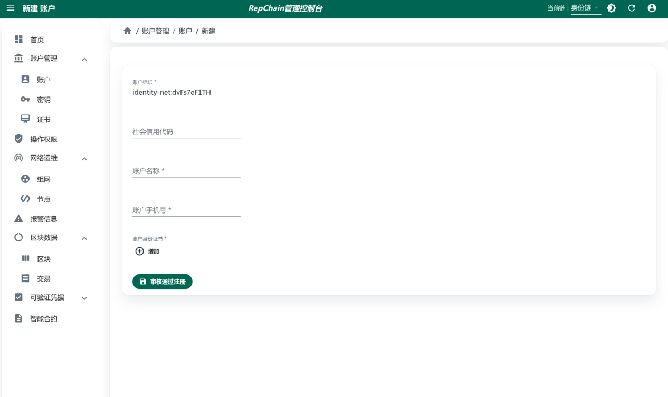The height and width of the screenshot is (397, 668).
Task: Click the 操作权限 shield icon
Action: click(18, 139)
